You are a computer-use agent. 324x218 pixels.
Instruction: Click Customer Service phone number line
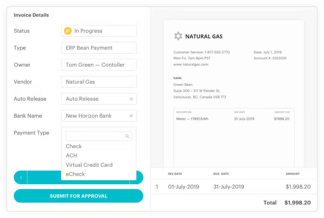(x=201, y=52)
